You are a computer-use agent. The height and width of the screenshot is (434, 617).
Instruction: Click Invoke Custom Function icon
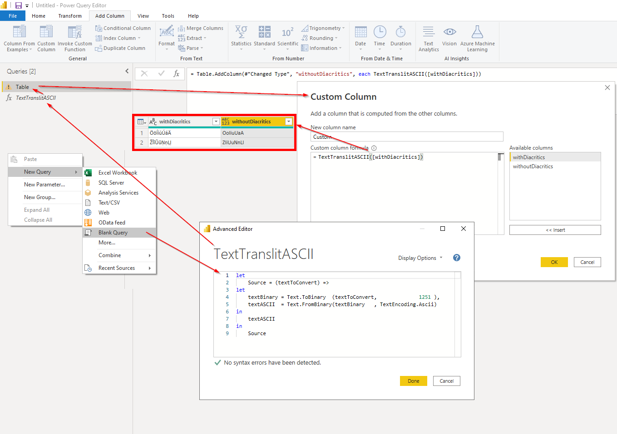coord(75,32)
